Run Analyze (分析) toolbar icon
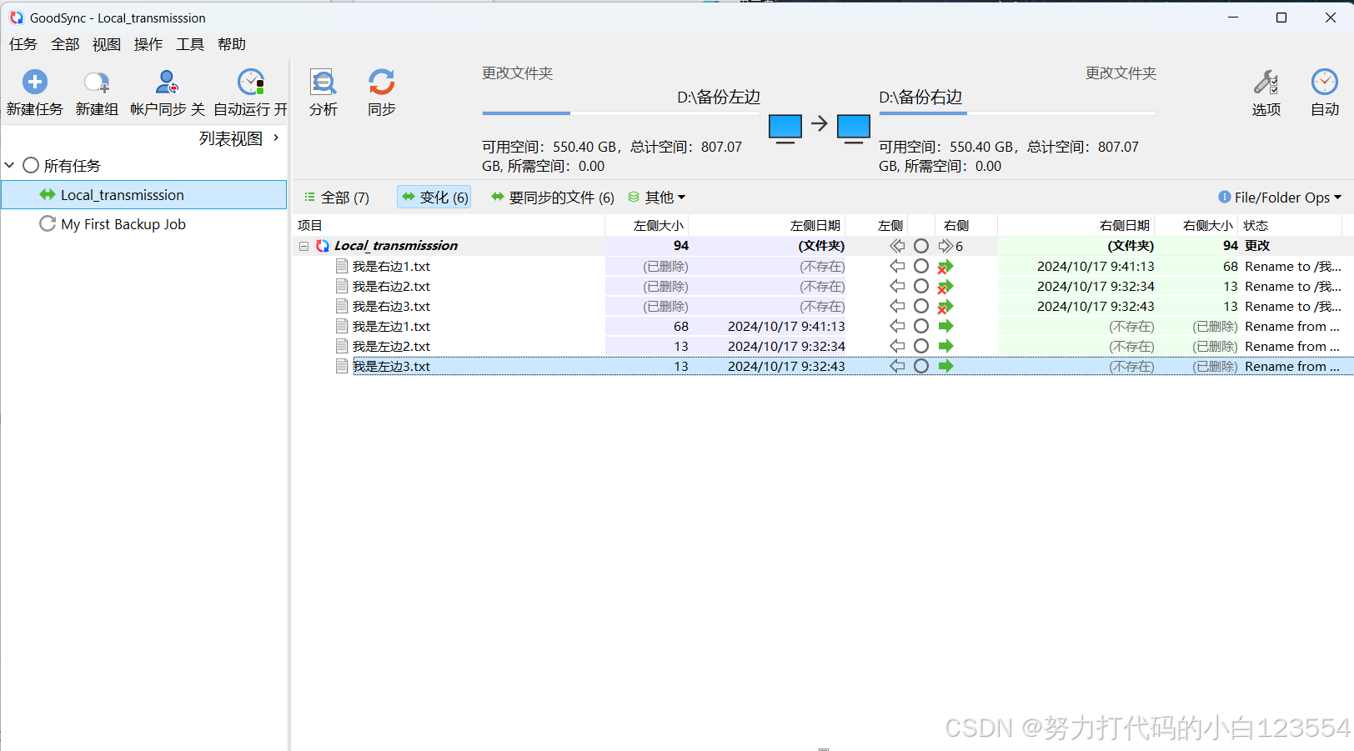 [x=323, y=82]
